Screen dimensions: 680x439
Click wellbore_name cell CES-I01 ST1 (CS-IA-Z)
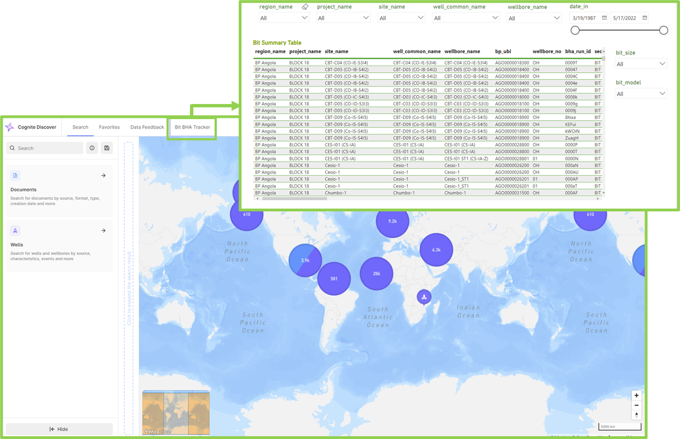pyautogui.click(x=467, y=158)
